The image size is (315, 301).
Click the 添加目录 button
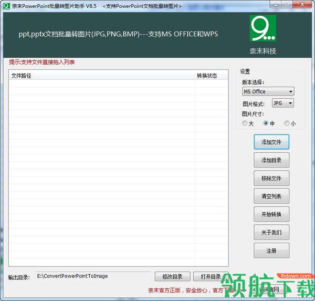(271, 160)
